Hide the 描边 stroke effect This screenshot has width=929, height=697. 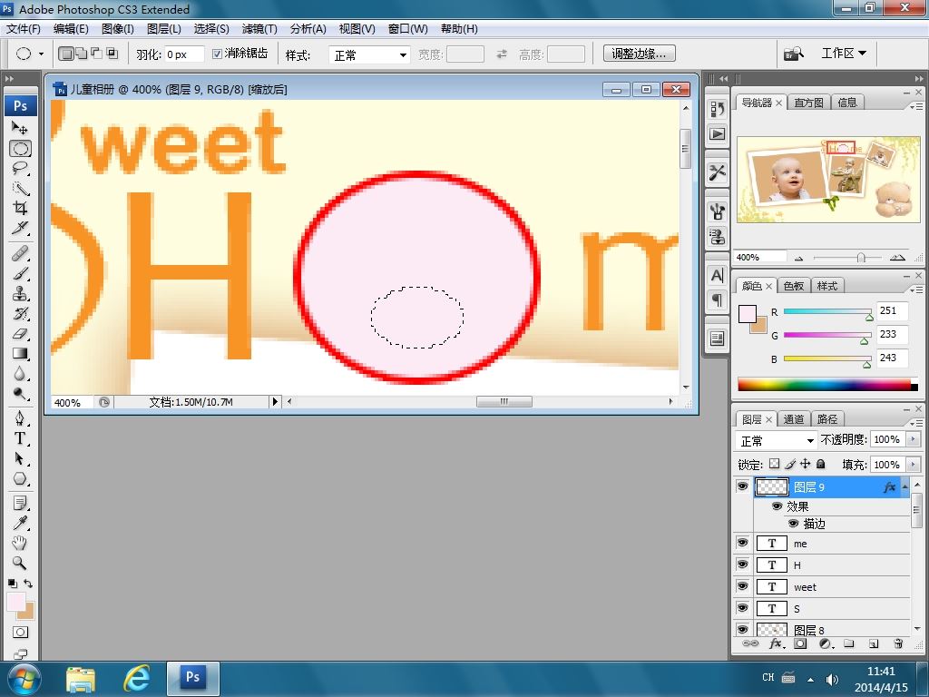tap(793, 524)
